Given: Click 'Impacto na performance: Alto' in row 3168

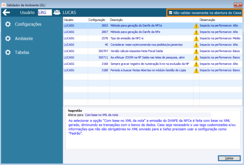Looking at the screenshot, I should pos(219,64).
